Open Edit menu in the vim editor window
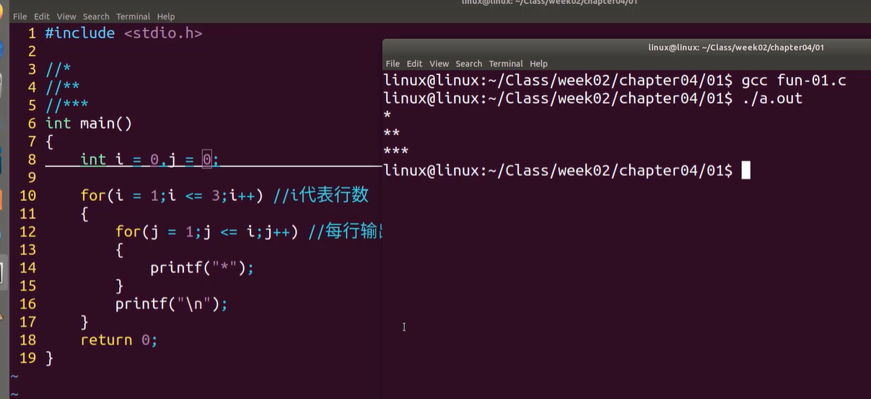The width and height of the screenshot is (871, 399). click(42, 17)
